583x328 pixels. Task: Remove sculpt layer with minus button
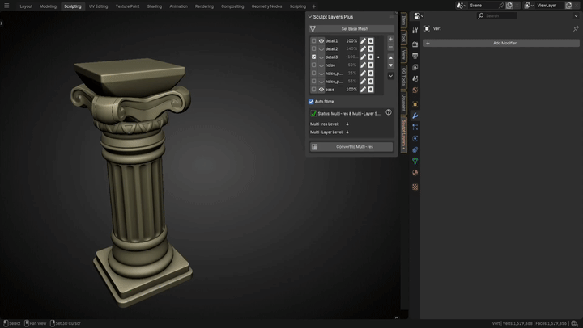(390, 47)
